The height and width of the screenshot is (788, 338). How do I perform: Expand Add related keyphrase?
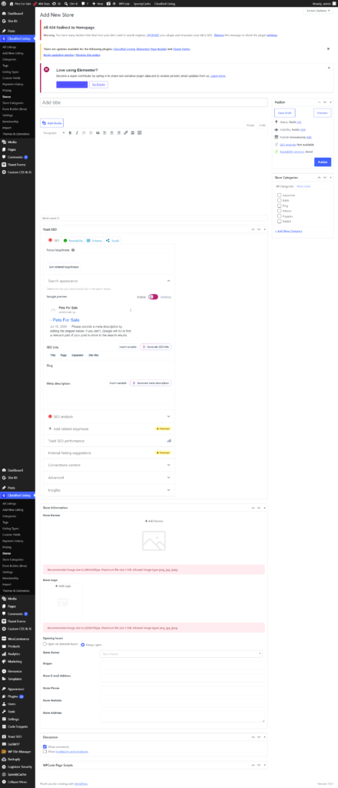point(109,429)
